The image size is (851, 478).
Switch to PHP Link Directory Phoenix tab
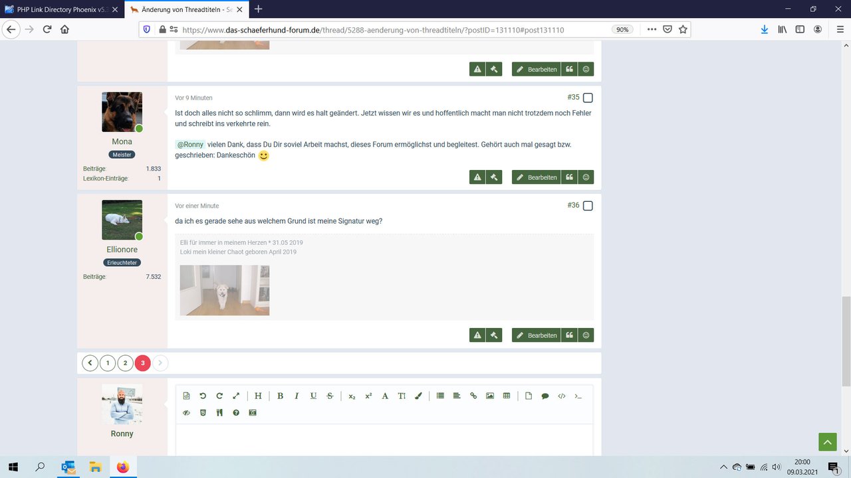point(60,9)
